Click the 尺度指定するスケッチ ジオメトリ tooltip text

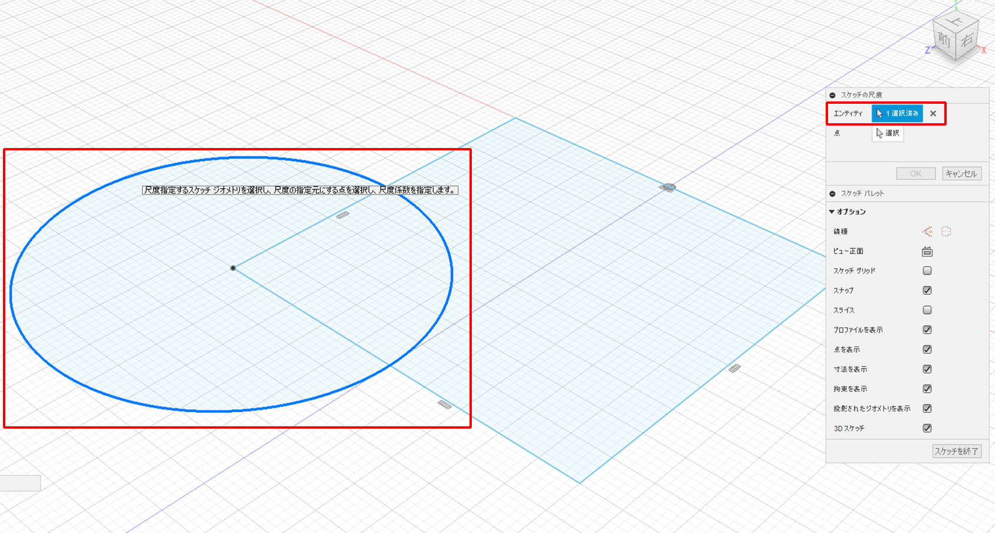coord(300,190)
